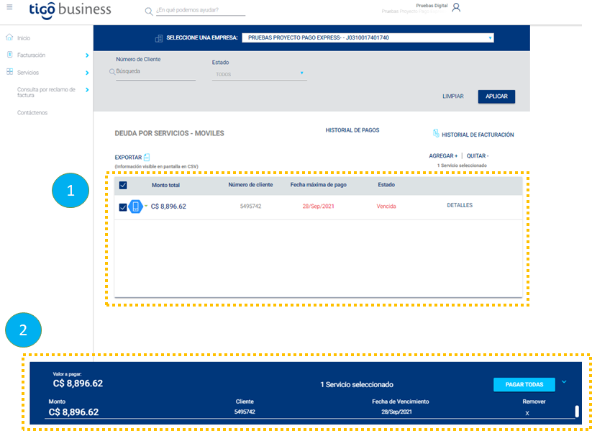This screenshot has height=431, width=592.
Task: Click the search magnifier icon in header
Action: coord(149,11)
